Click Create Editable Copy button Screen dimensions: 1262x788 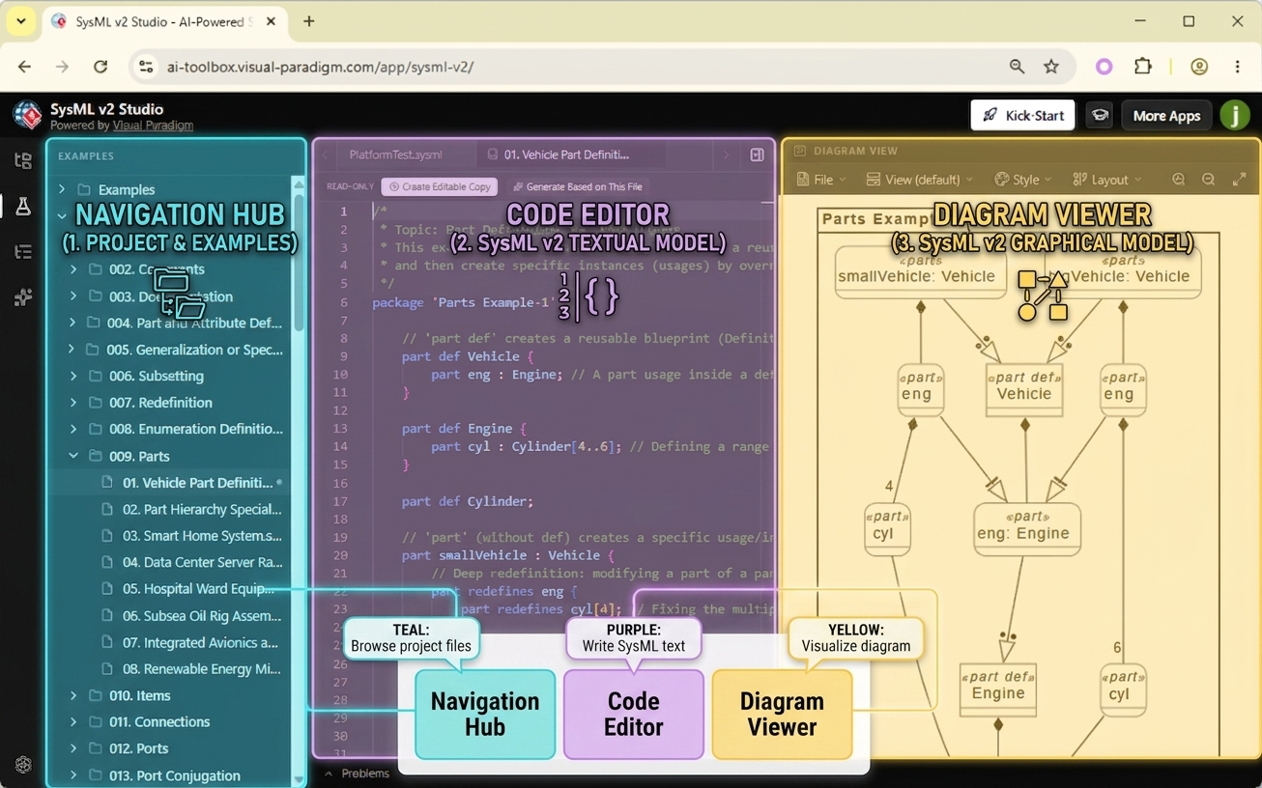coord(440,186)
